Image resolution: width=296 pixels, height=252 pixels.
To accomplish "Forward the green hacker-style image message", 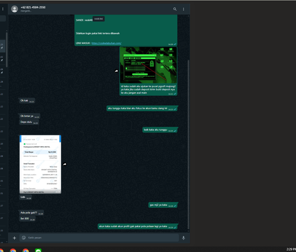I will pos(117,71).
